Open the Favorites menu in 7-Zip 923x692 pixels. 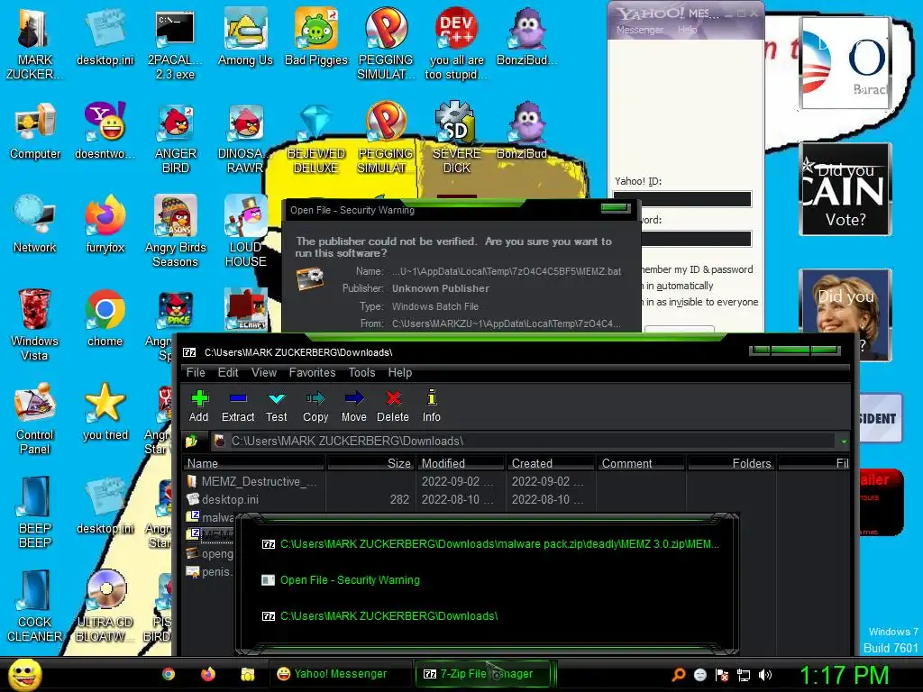312,372
